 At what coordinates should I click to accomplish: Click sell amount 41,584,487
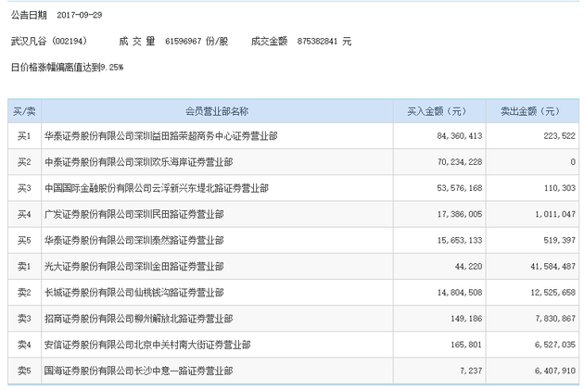pyautogui.click(x=553, y=267)
